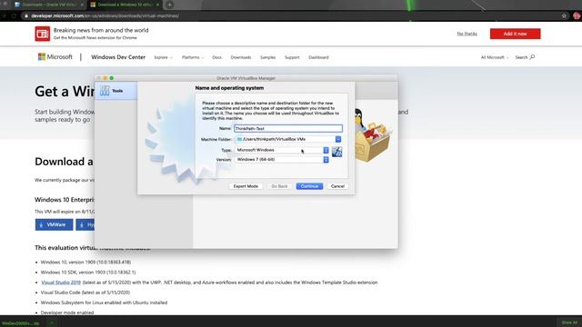The width and height of the screenshot is (582, 327).
Task: Open the downloaded file options chevron
Action: [x=52, y=323]
